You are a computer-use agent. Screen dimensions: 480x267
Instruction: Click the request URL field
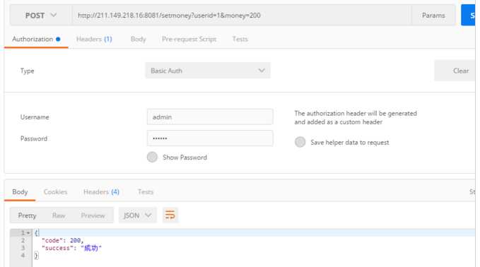pos(242,16)
